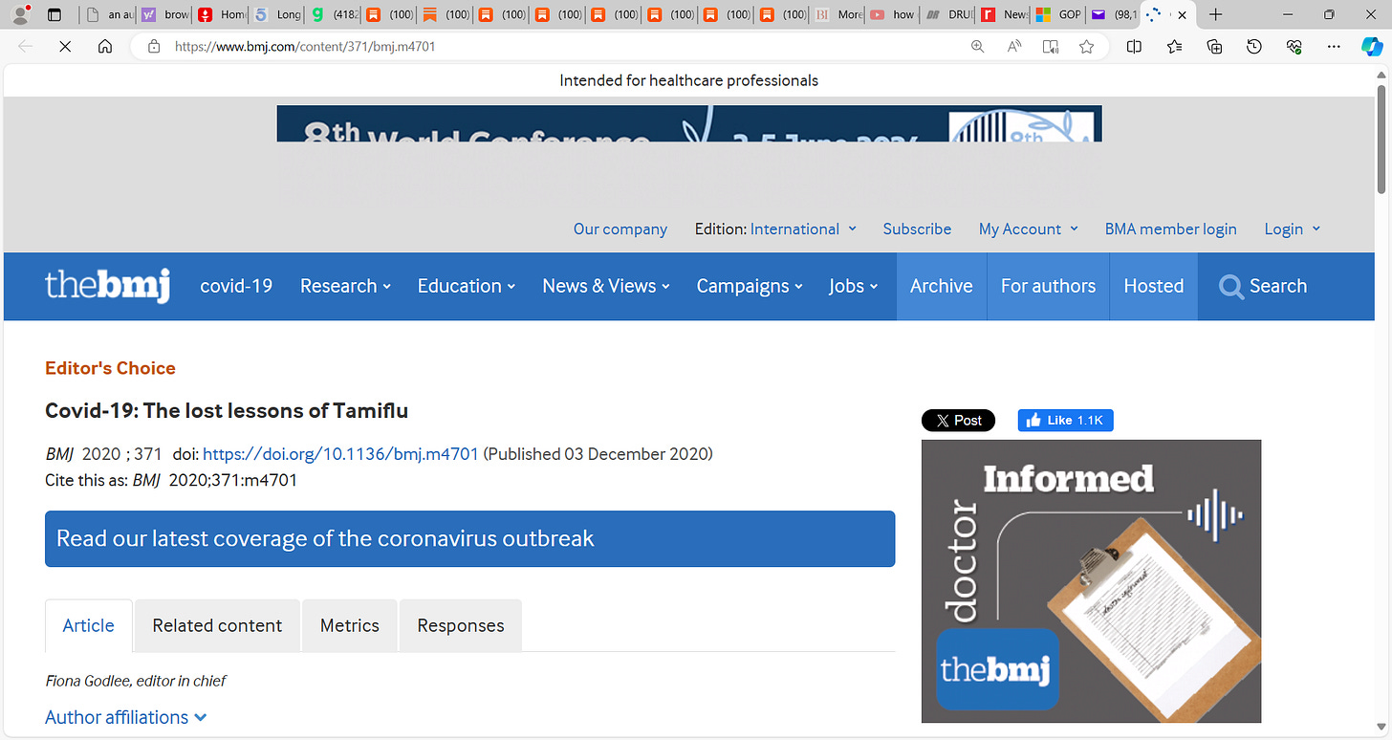1392x740 pixels.
Task: Expand the Login dropdown
Action: pos(1293,229)
